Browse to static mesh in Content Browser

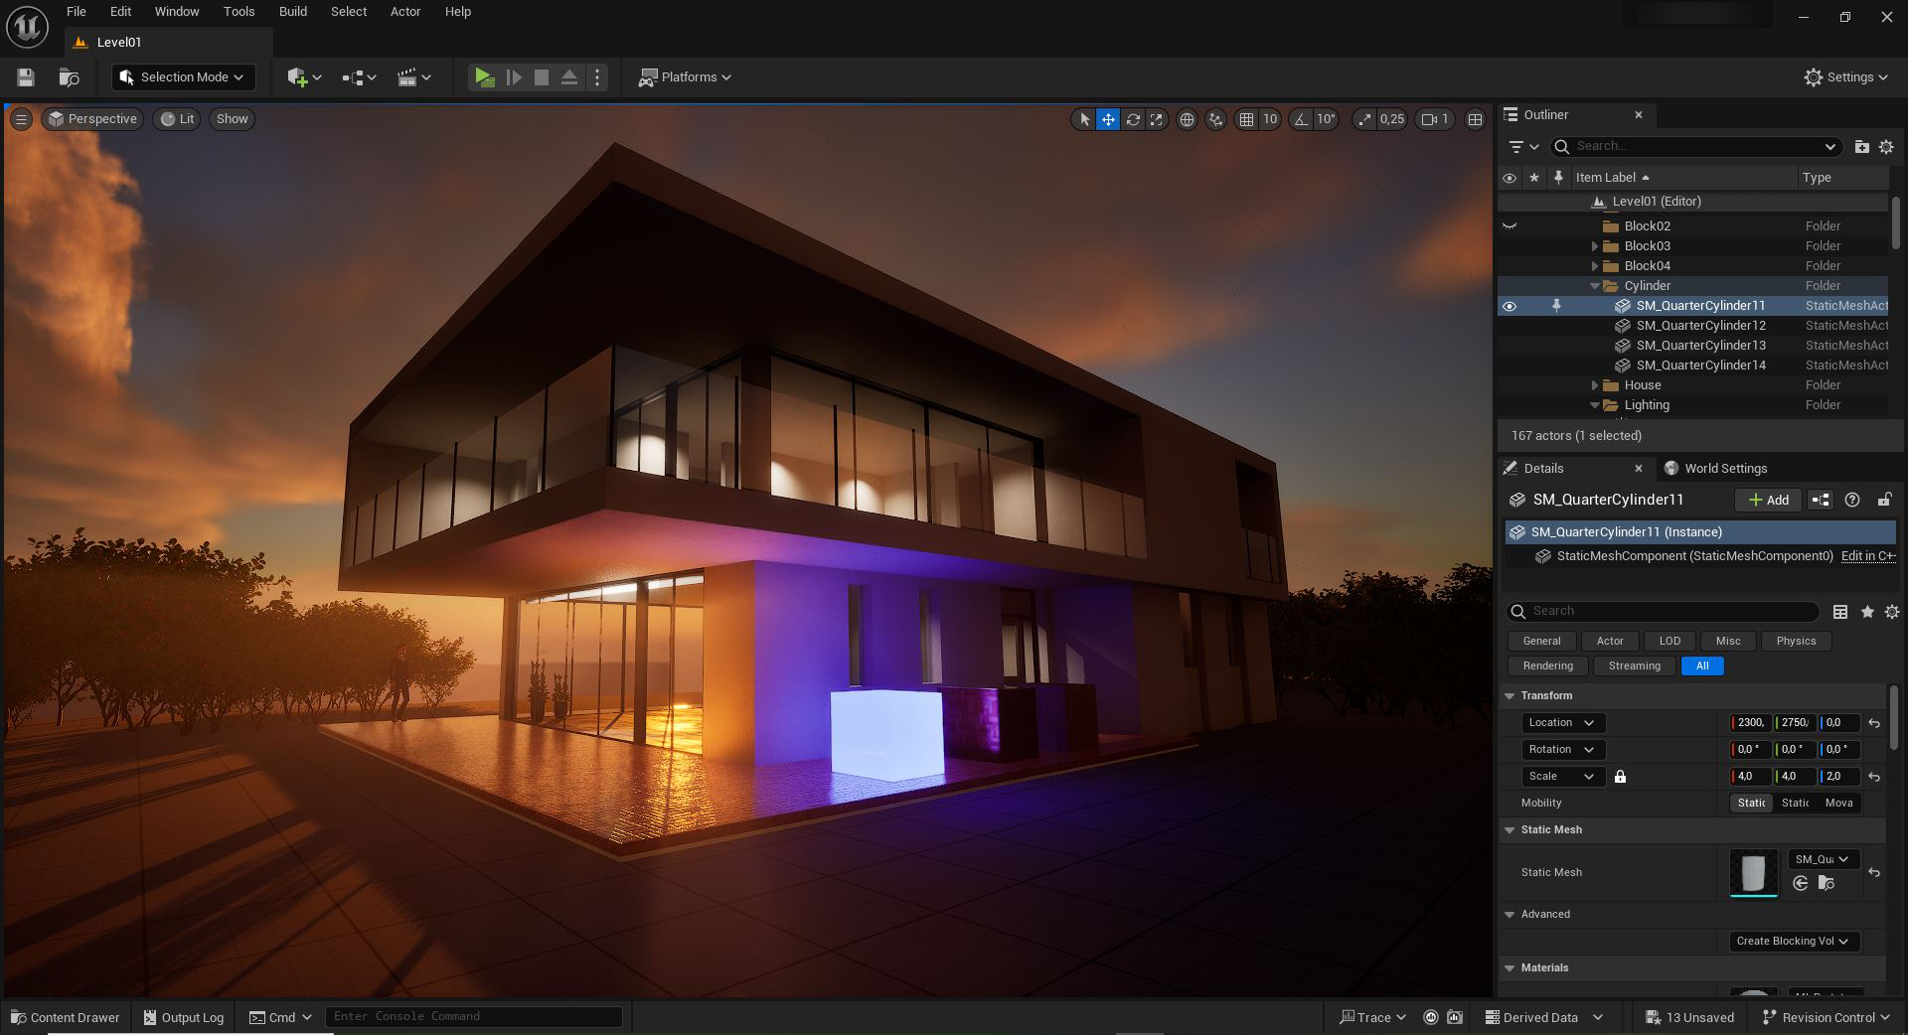(1826, 883)
